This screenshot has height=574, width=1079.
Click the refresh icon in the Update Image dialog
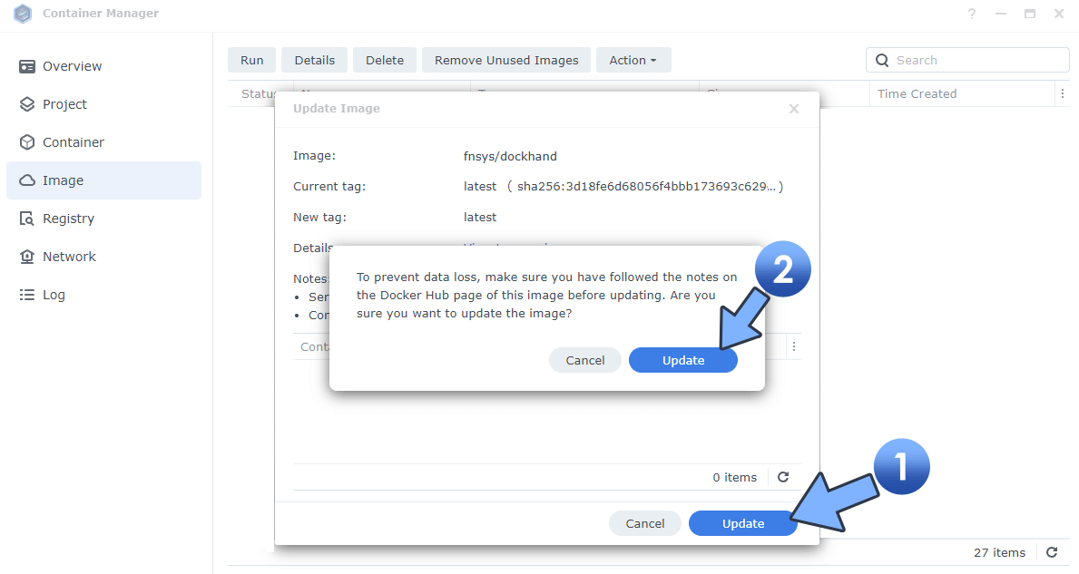click(x=782, y=477)
